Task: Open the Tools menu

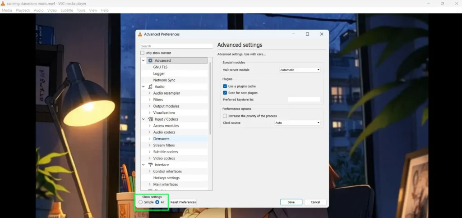Action: pos(81,10)
